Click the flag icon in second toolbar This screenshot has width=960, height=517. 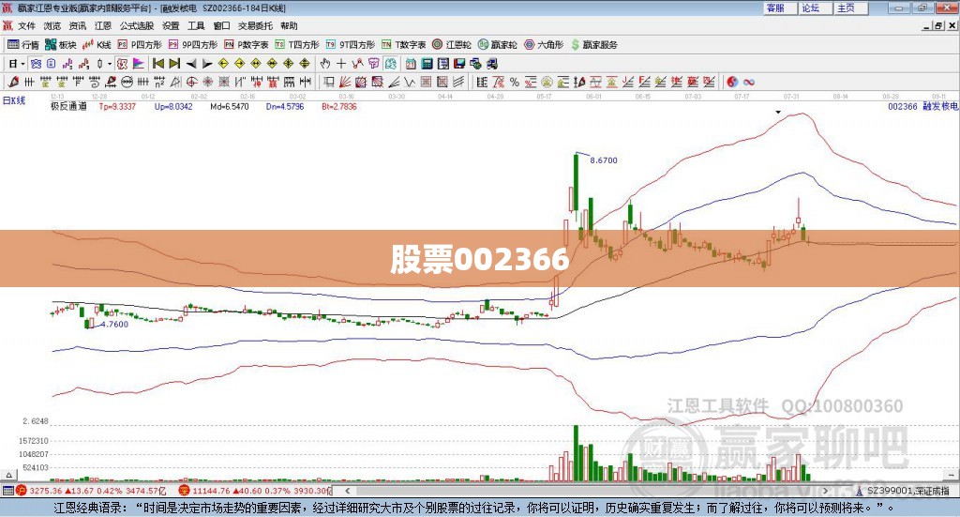[139, 64]
